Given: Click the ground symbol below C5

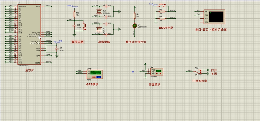Looking at the screenshot, I should [x=57, y=57].
